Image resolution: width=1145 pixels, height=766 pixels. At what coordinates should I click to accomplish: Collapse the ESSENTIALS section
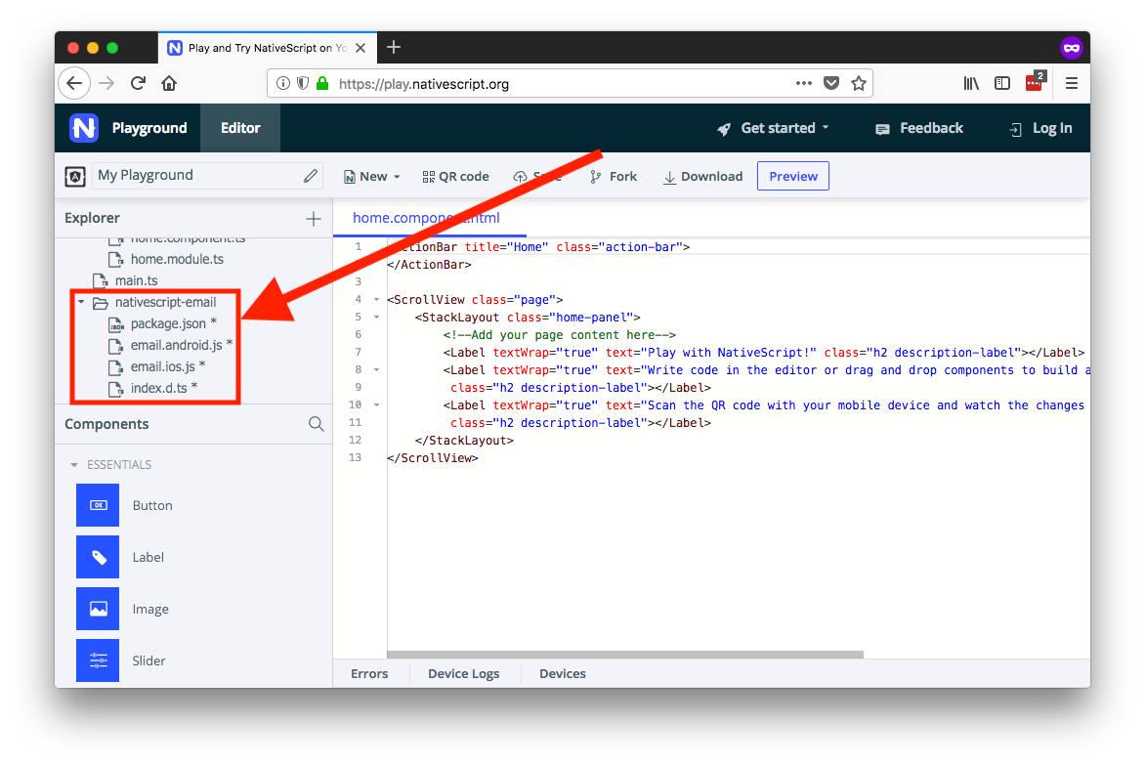[73, 464]
